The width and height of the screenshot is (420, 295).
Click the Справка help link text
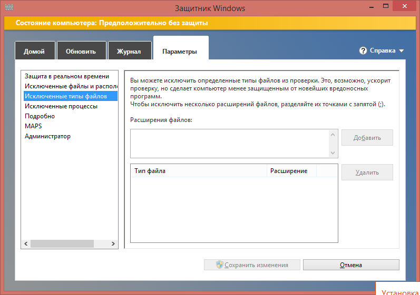pos(382,50)
